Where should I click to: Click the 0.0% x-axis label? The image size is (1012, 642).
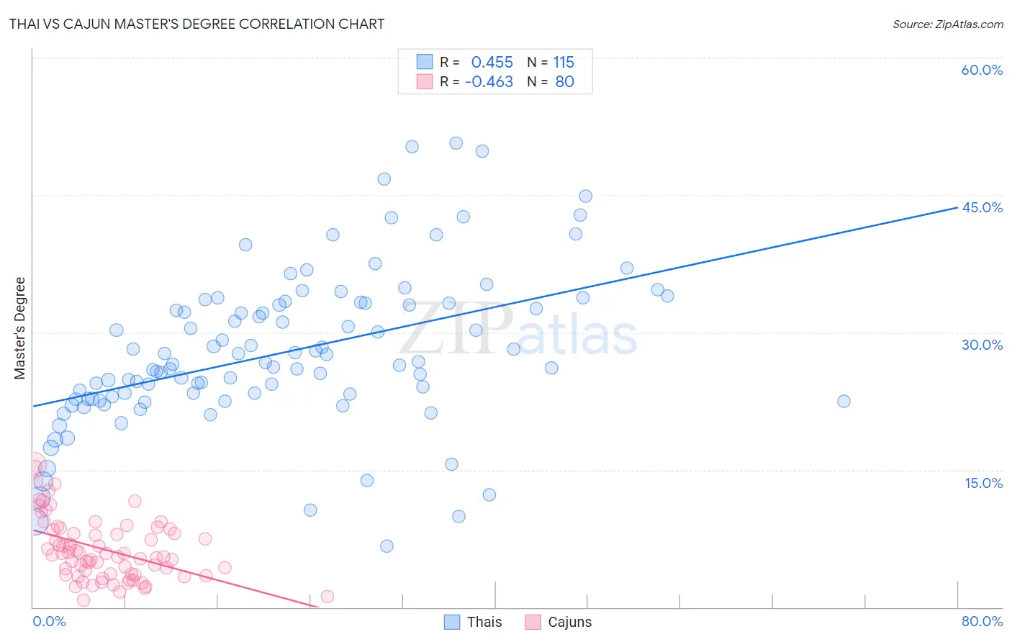[49, 621]
